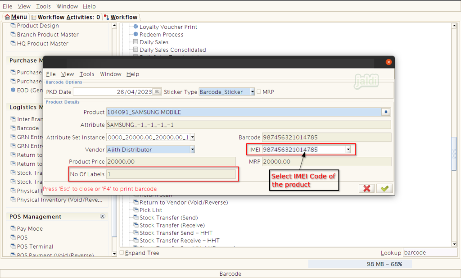Click Loyalty Voucher Print gear icon
Viewport: 461px width, 278px height.
(x=136, y=27)
